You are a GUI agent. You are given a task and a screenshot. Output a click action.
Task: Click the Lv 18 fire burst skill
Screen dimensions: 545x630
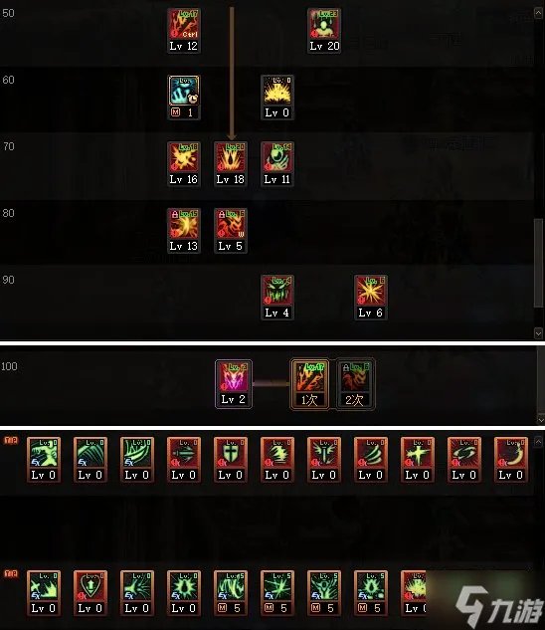[x=231, y=164]
